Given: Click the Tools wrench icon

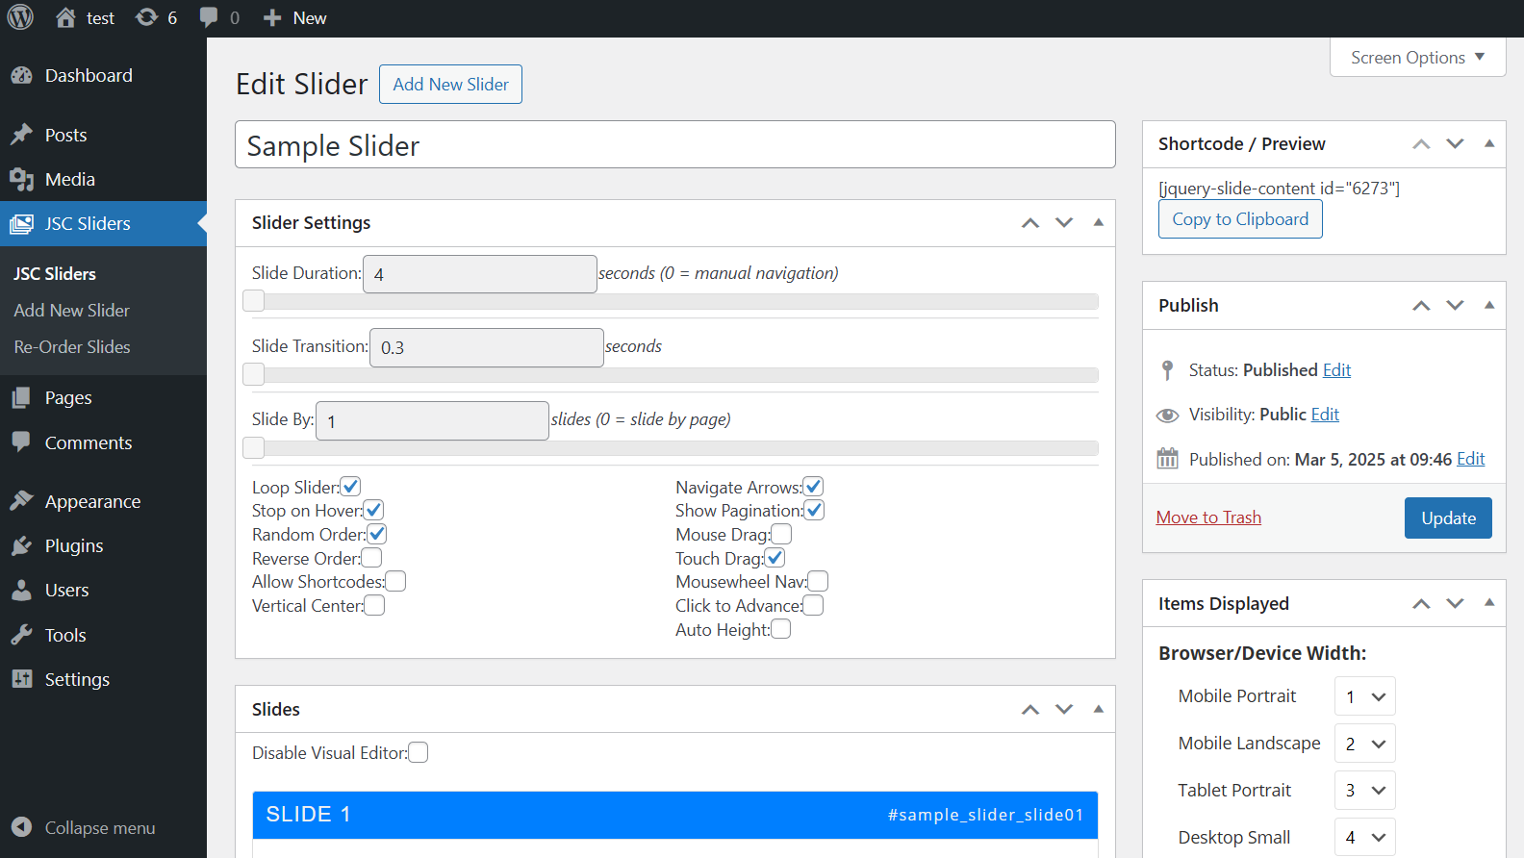Looking at the screenshot, I should click(x=22, y=635).
